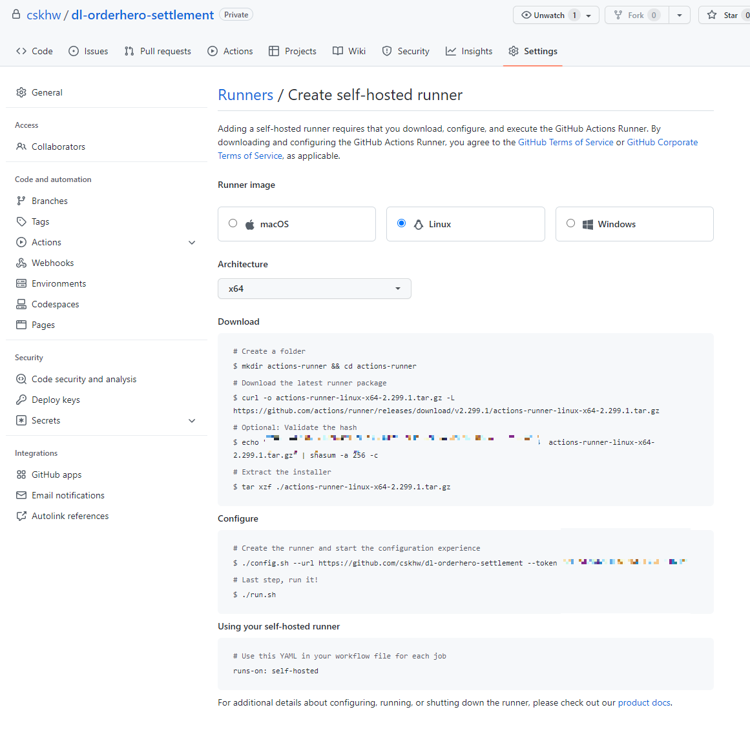The width and height of the screenshot is (750, 745).
Task: Click the Star icon
Action: click(712, 15)
